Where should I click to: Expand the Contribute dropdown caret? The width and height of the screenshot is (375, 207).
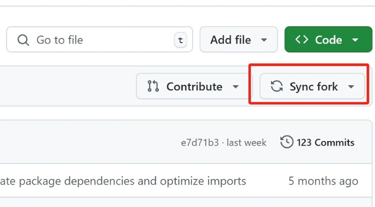tap(236, 87)
